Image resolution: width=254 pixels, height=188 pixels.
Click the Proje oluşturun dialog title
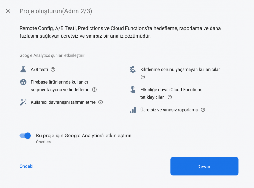click(x=56, y=11)
